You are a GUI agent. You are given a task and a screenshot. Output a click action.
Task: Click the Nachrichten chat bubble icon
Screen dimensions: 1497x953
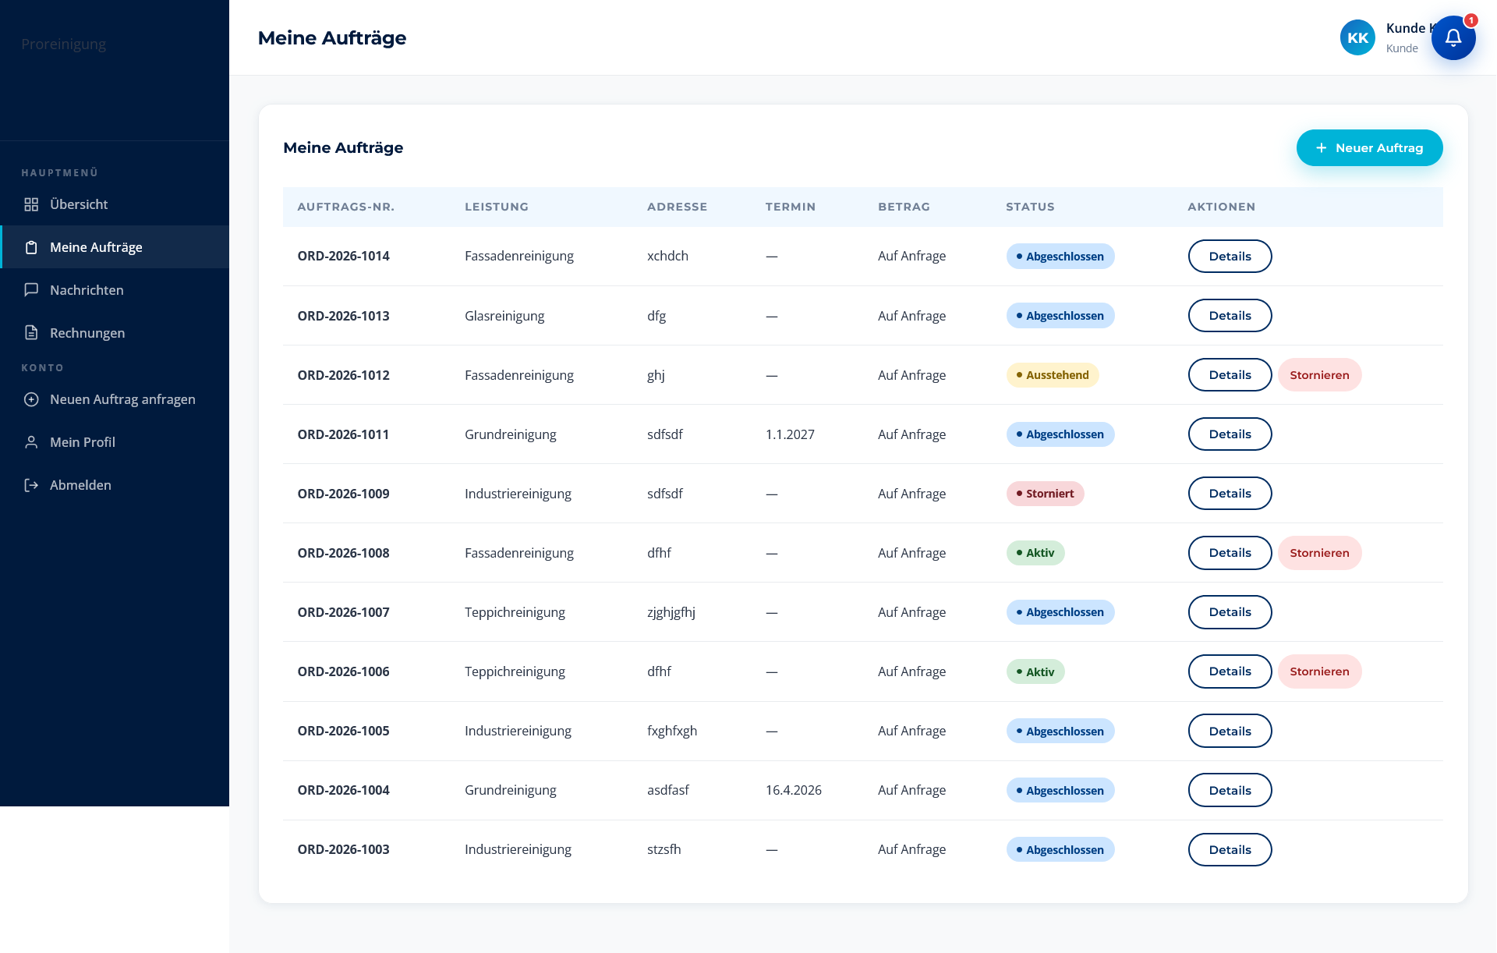(x=31, y=290)
